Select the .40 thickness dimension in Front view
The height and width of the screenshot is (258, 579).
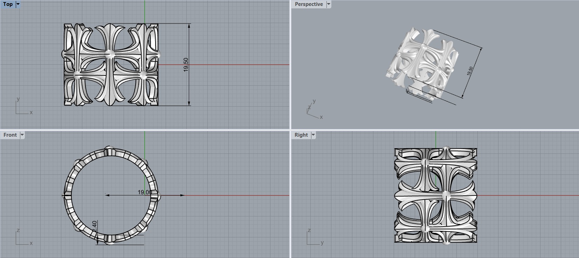click(94, 225)
